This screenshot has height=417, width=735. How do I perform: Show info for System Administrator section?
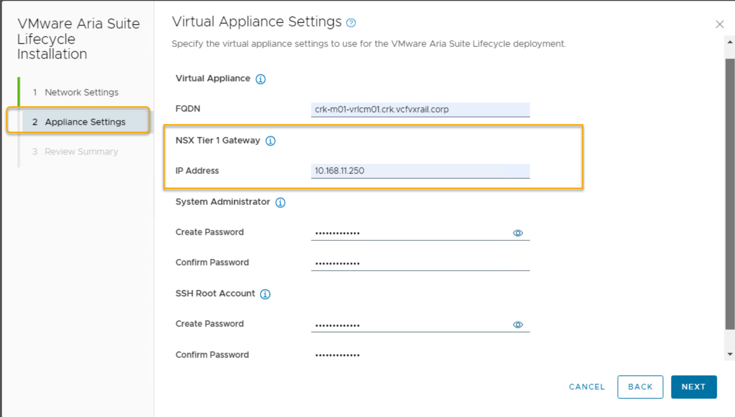tap(280, 203)
